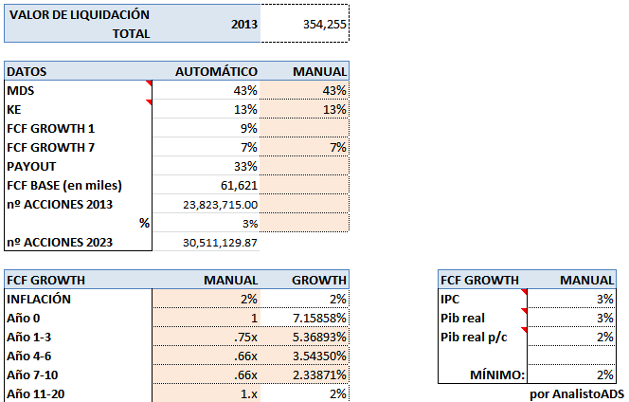
Task: Select the total liquidation value 354,255 cell
Action: click(x=305, y=24)
